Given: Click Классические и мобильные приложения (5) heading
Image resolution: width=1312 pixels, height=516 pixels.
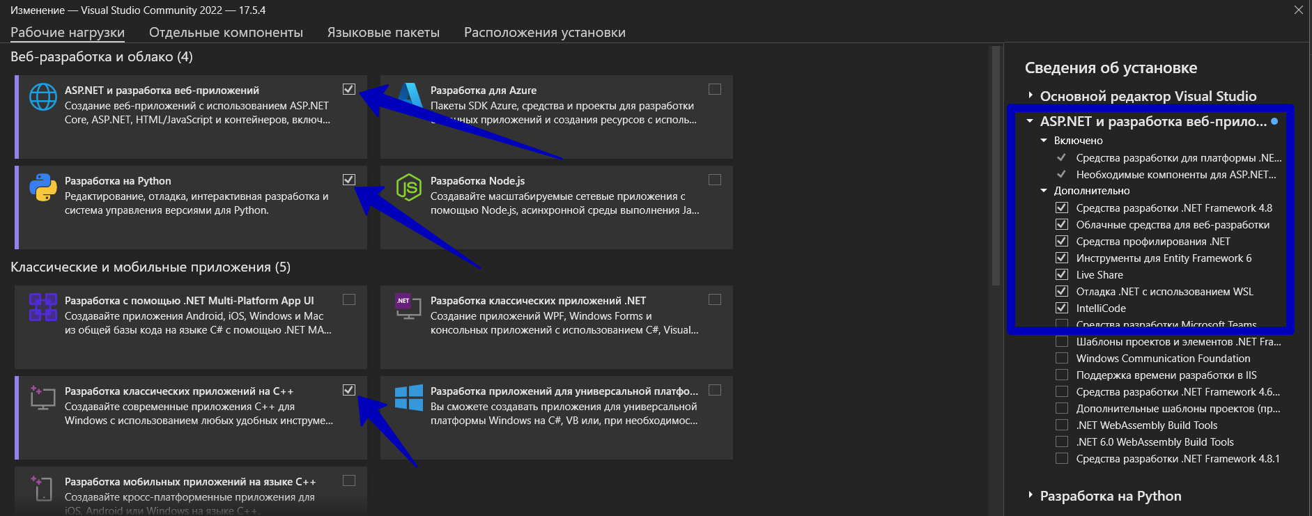Looking at the screenshot, I should tap(151, 267).
